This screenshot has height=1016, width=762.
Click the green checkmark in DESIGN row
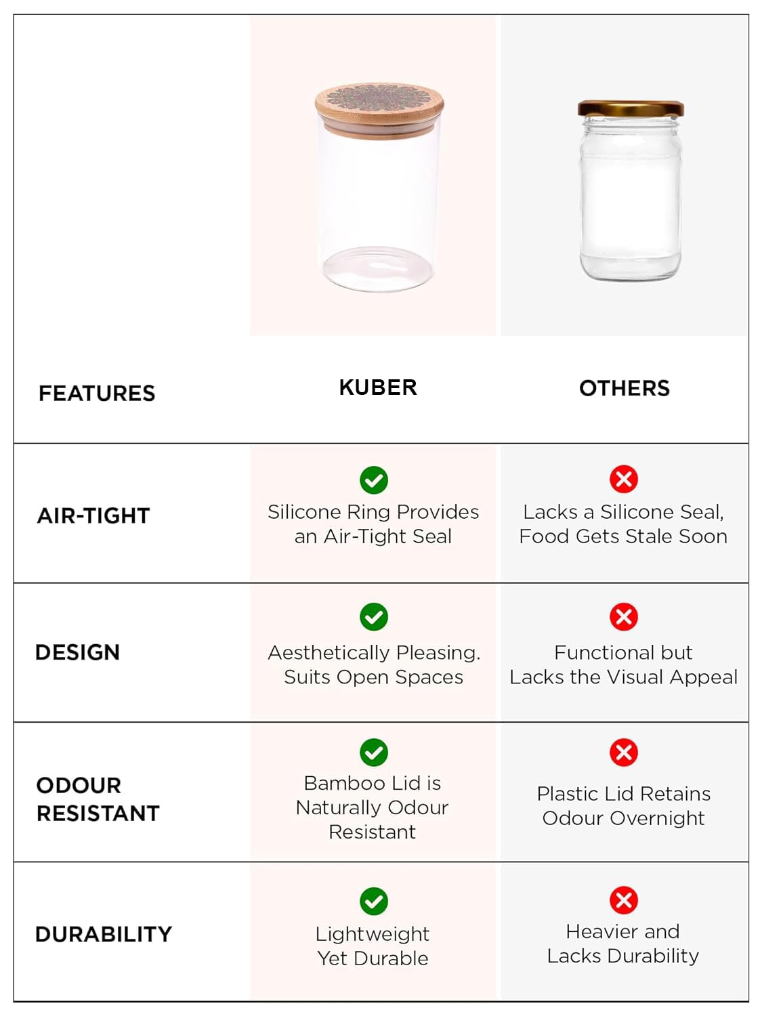(x=374, y=617)
